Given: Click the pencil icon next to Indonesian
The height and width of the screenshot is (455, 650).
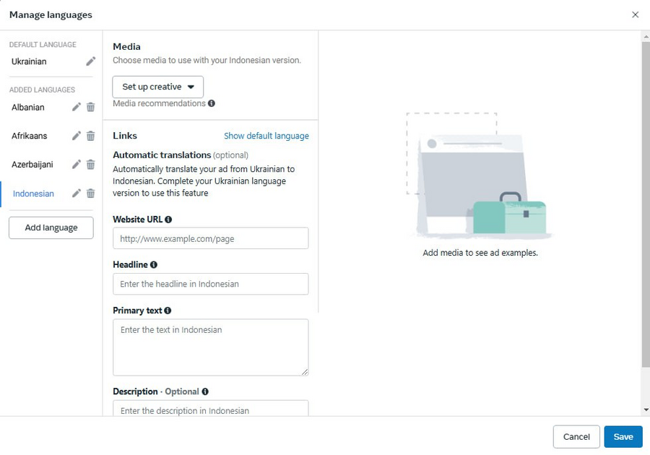Looking at the screenshot, I should (x=77, y=194).
